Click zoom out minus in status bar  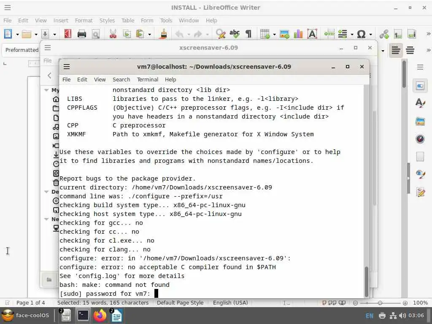click(355, 303)
